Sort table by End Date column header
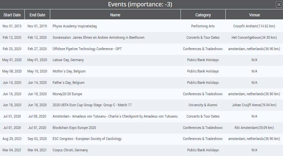283x156 pixels. coord(38,15)
